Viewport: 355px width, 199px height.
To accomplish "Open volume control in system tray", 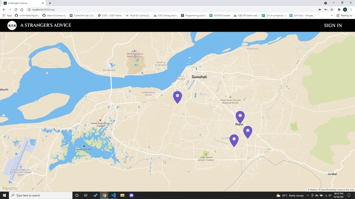I will click(330, 195).
